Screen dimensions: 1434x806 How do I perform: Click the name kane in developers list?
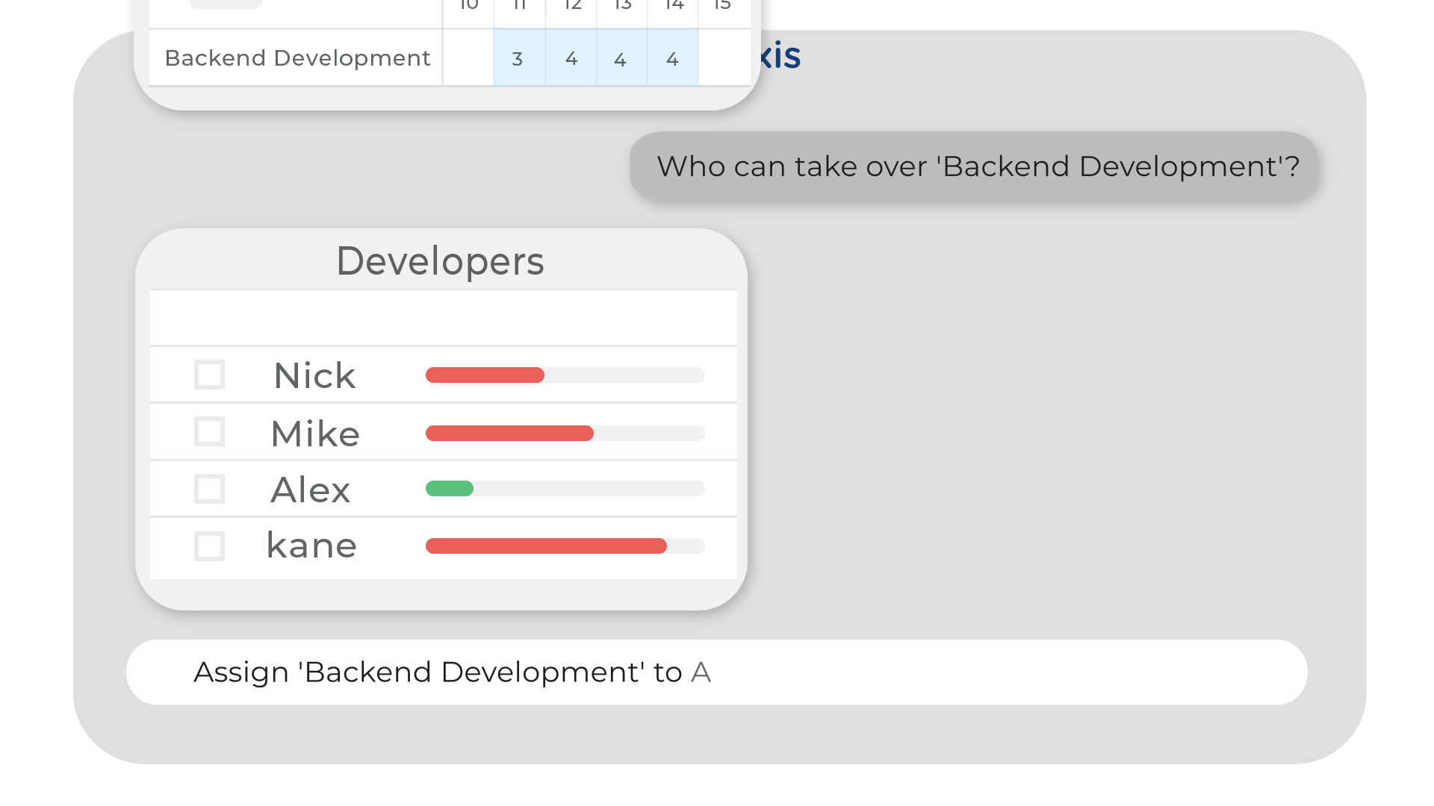point(311,546)
